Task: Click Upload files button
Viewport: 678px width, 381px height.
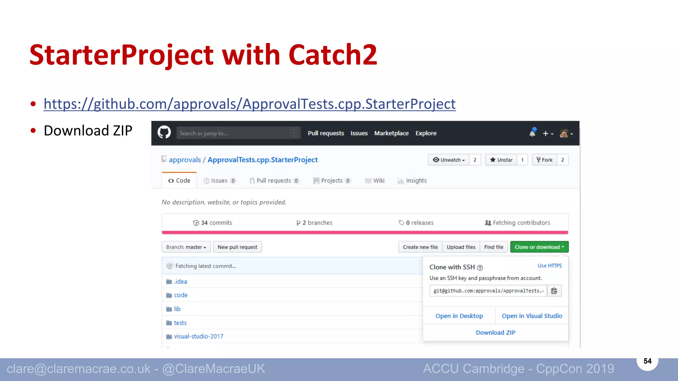Action: tap(461, 247)
